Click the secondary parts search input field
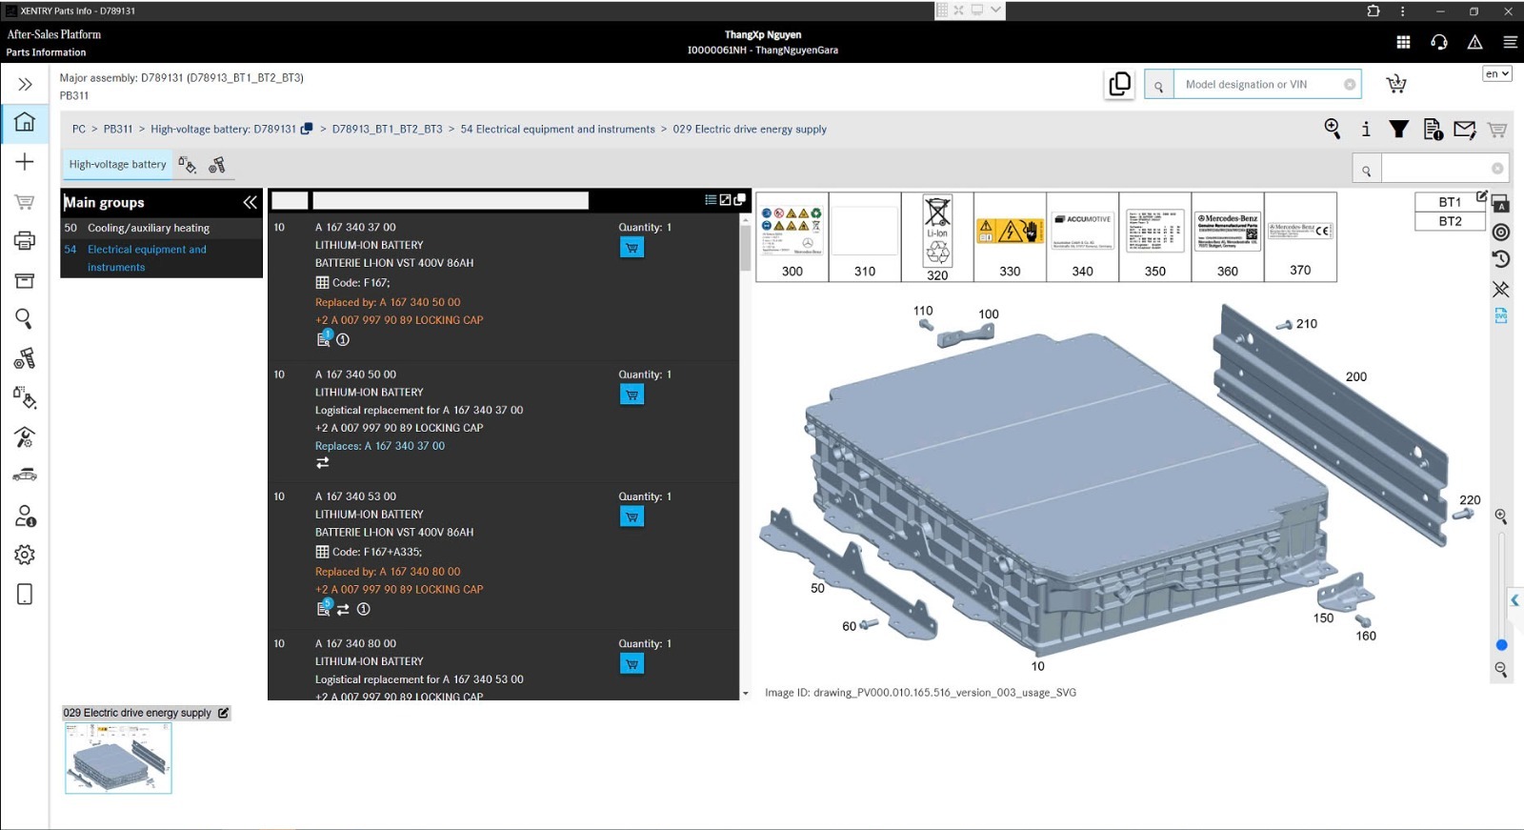 tap(1436, 169)
